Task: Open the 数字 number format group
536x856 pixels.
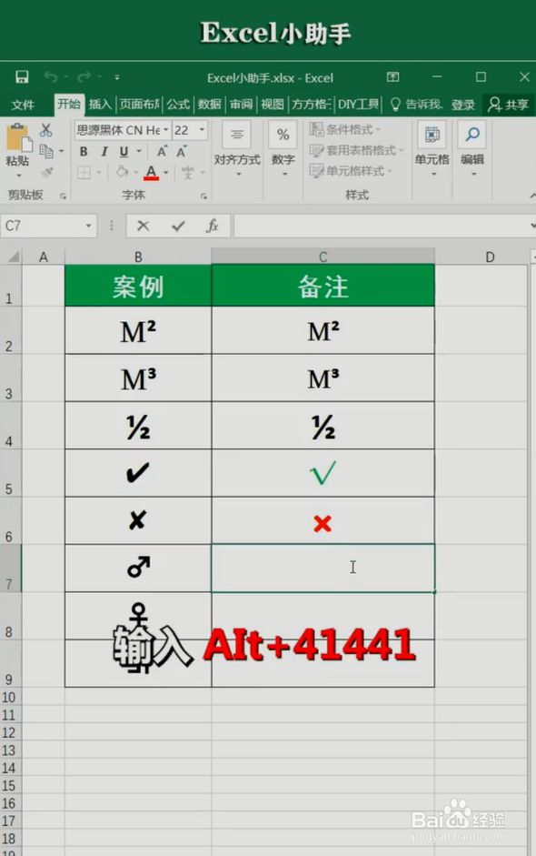Action: pos(283,150)
